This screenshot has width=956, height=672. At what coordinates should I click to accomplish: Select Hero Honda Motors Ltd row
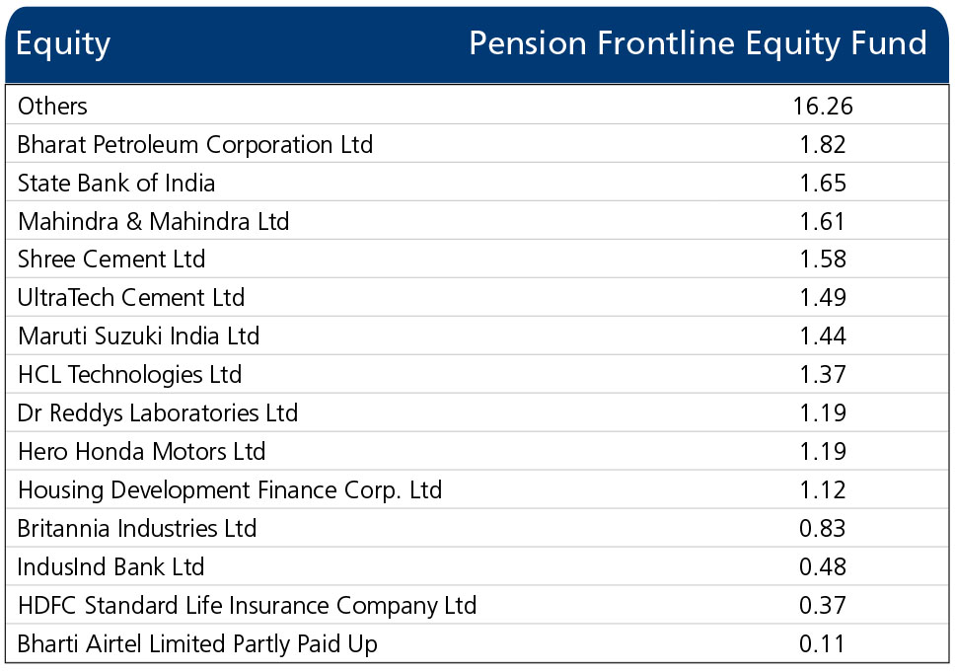tap(478, 451)
